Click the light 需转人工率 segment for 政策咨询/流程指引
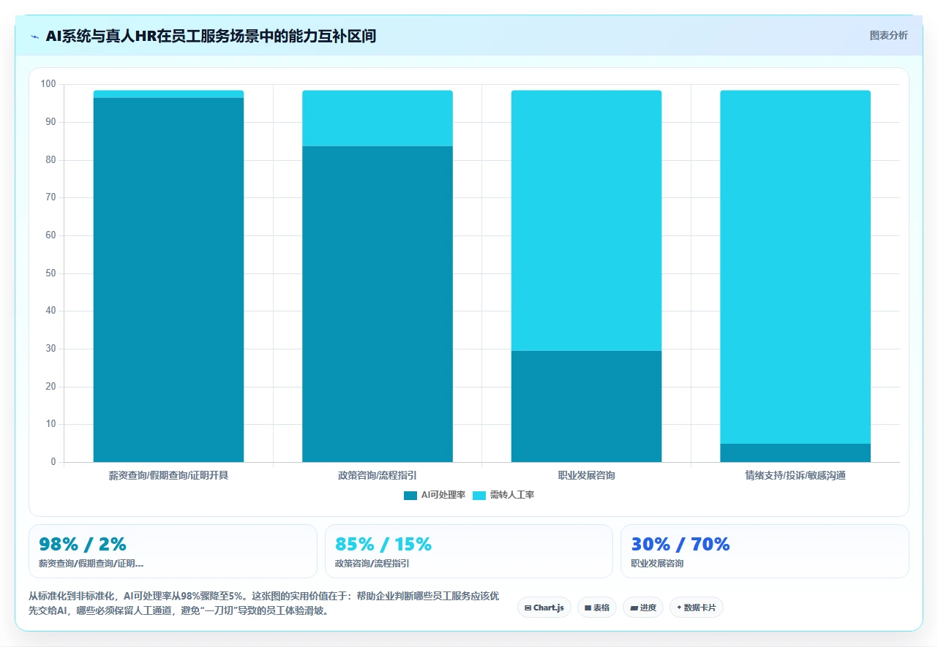This screenshot has width=938, height=647. pos(378,118)
